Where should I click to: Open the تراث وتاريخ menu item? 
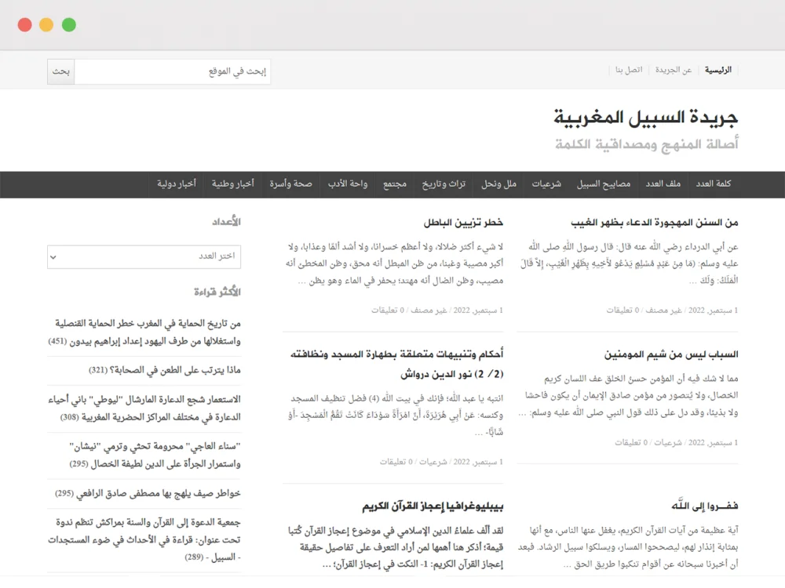point(444,184)
